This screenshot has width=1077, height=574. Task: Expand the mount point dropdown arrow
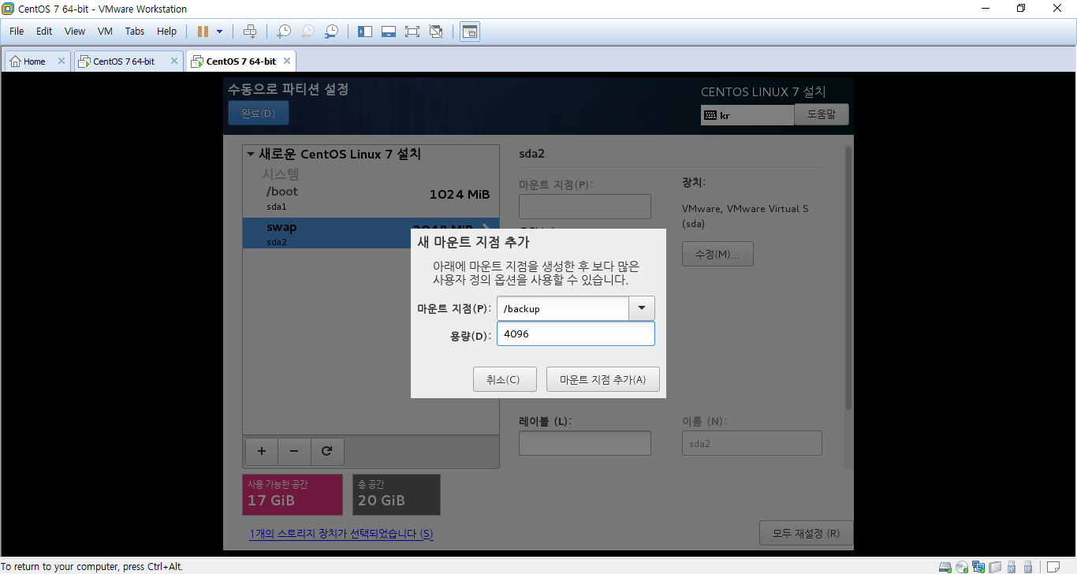coord(642,308)
